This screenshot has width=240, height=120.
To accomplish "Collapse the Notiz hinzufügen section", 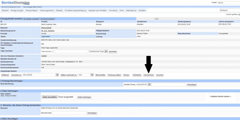I will pyautogui.click(x=1, y=119).
